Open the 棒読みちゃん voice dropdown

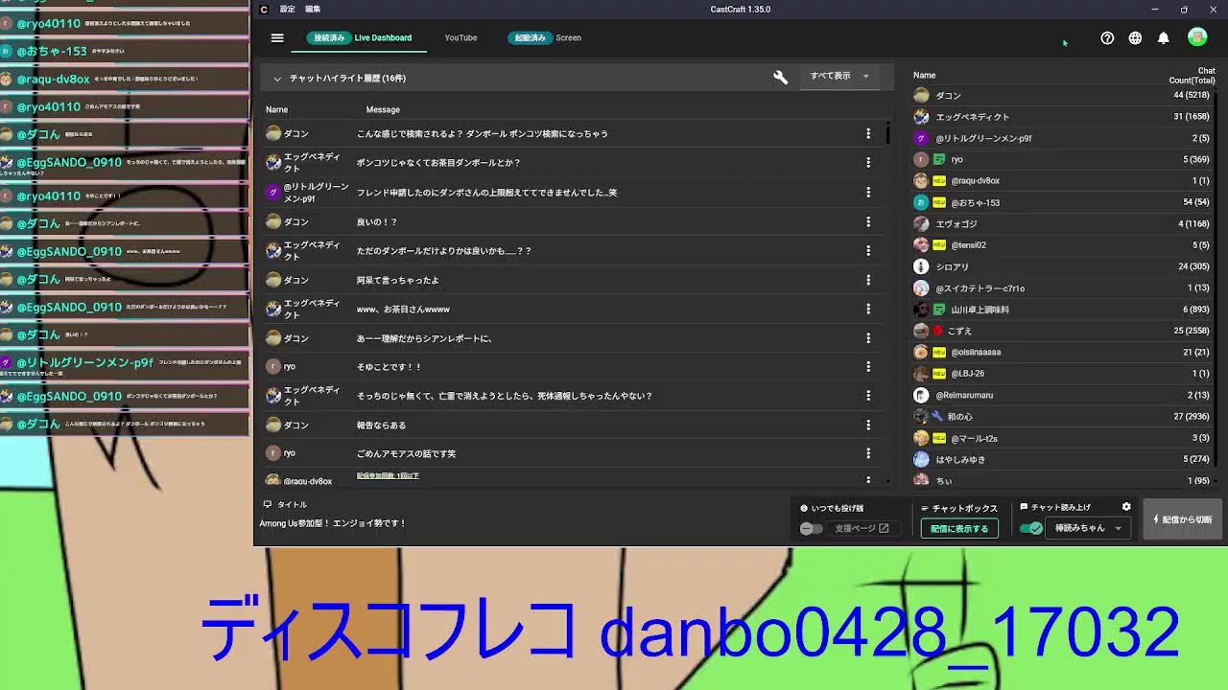[1088, 528]
